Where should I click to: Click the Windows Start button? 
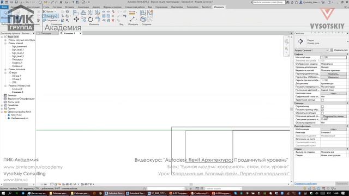click(3, 193)
